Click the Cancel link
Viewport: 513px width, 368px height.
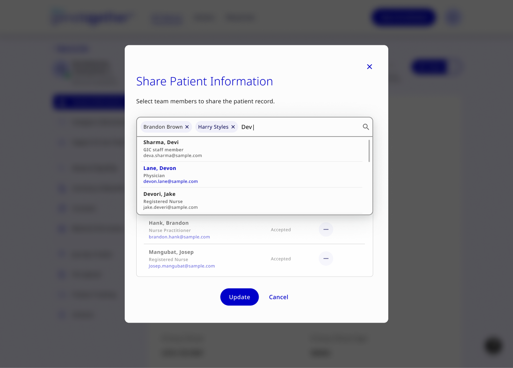click(278, 297)
